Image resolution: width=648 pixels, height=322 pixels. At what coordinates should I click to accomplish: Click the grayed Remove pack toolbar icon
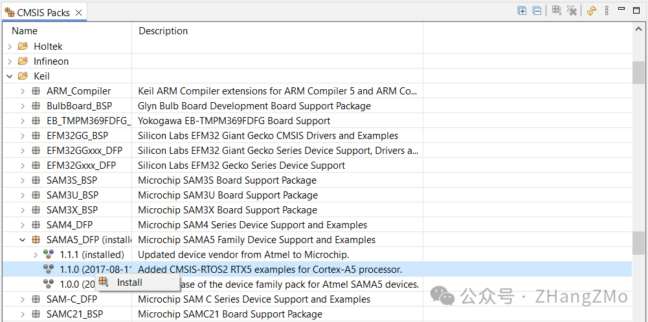[572, 10]
